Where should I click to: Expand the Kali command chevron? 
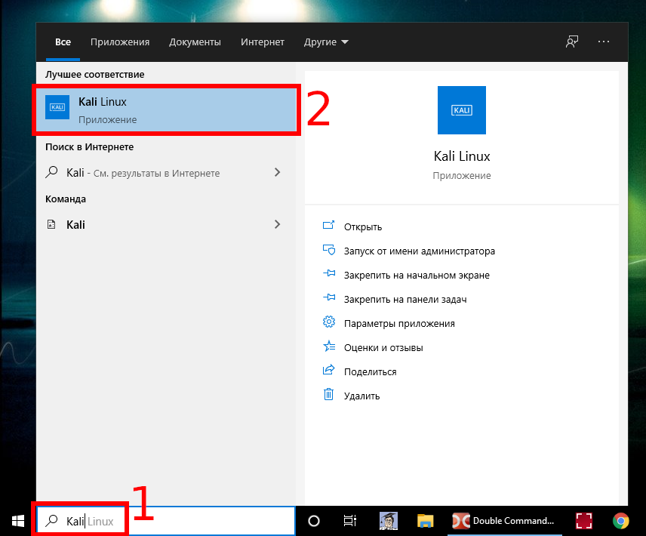(277, 224)
